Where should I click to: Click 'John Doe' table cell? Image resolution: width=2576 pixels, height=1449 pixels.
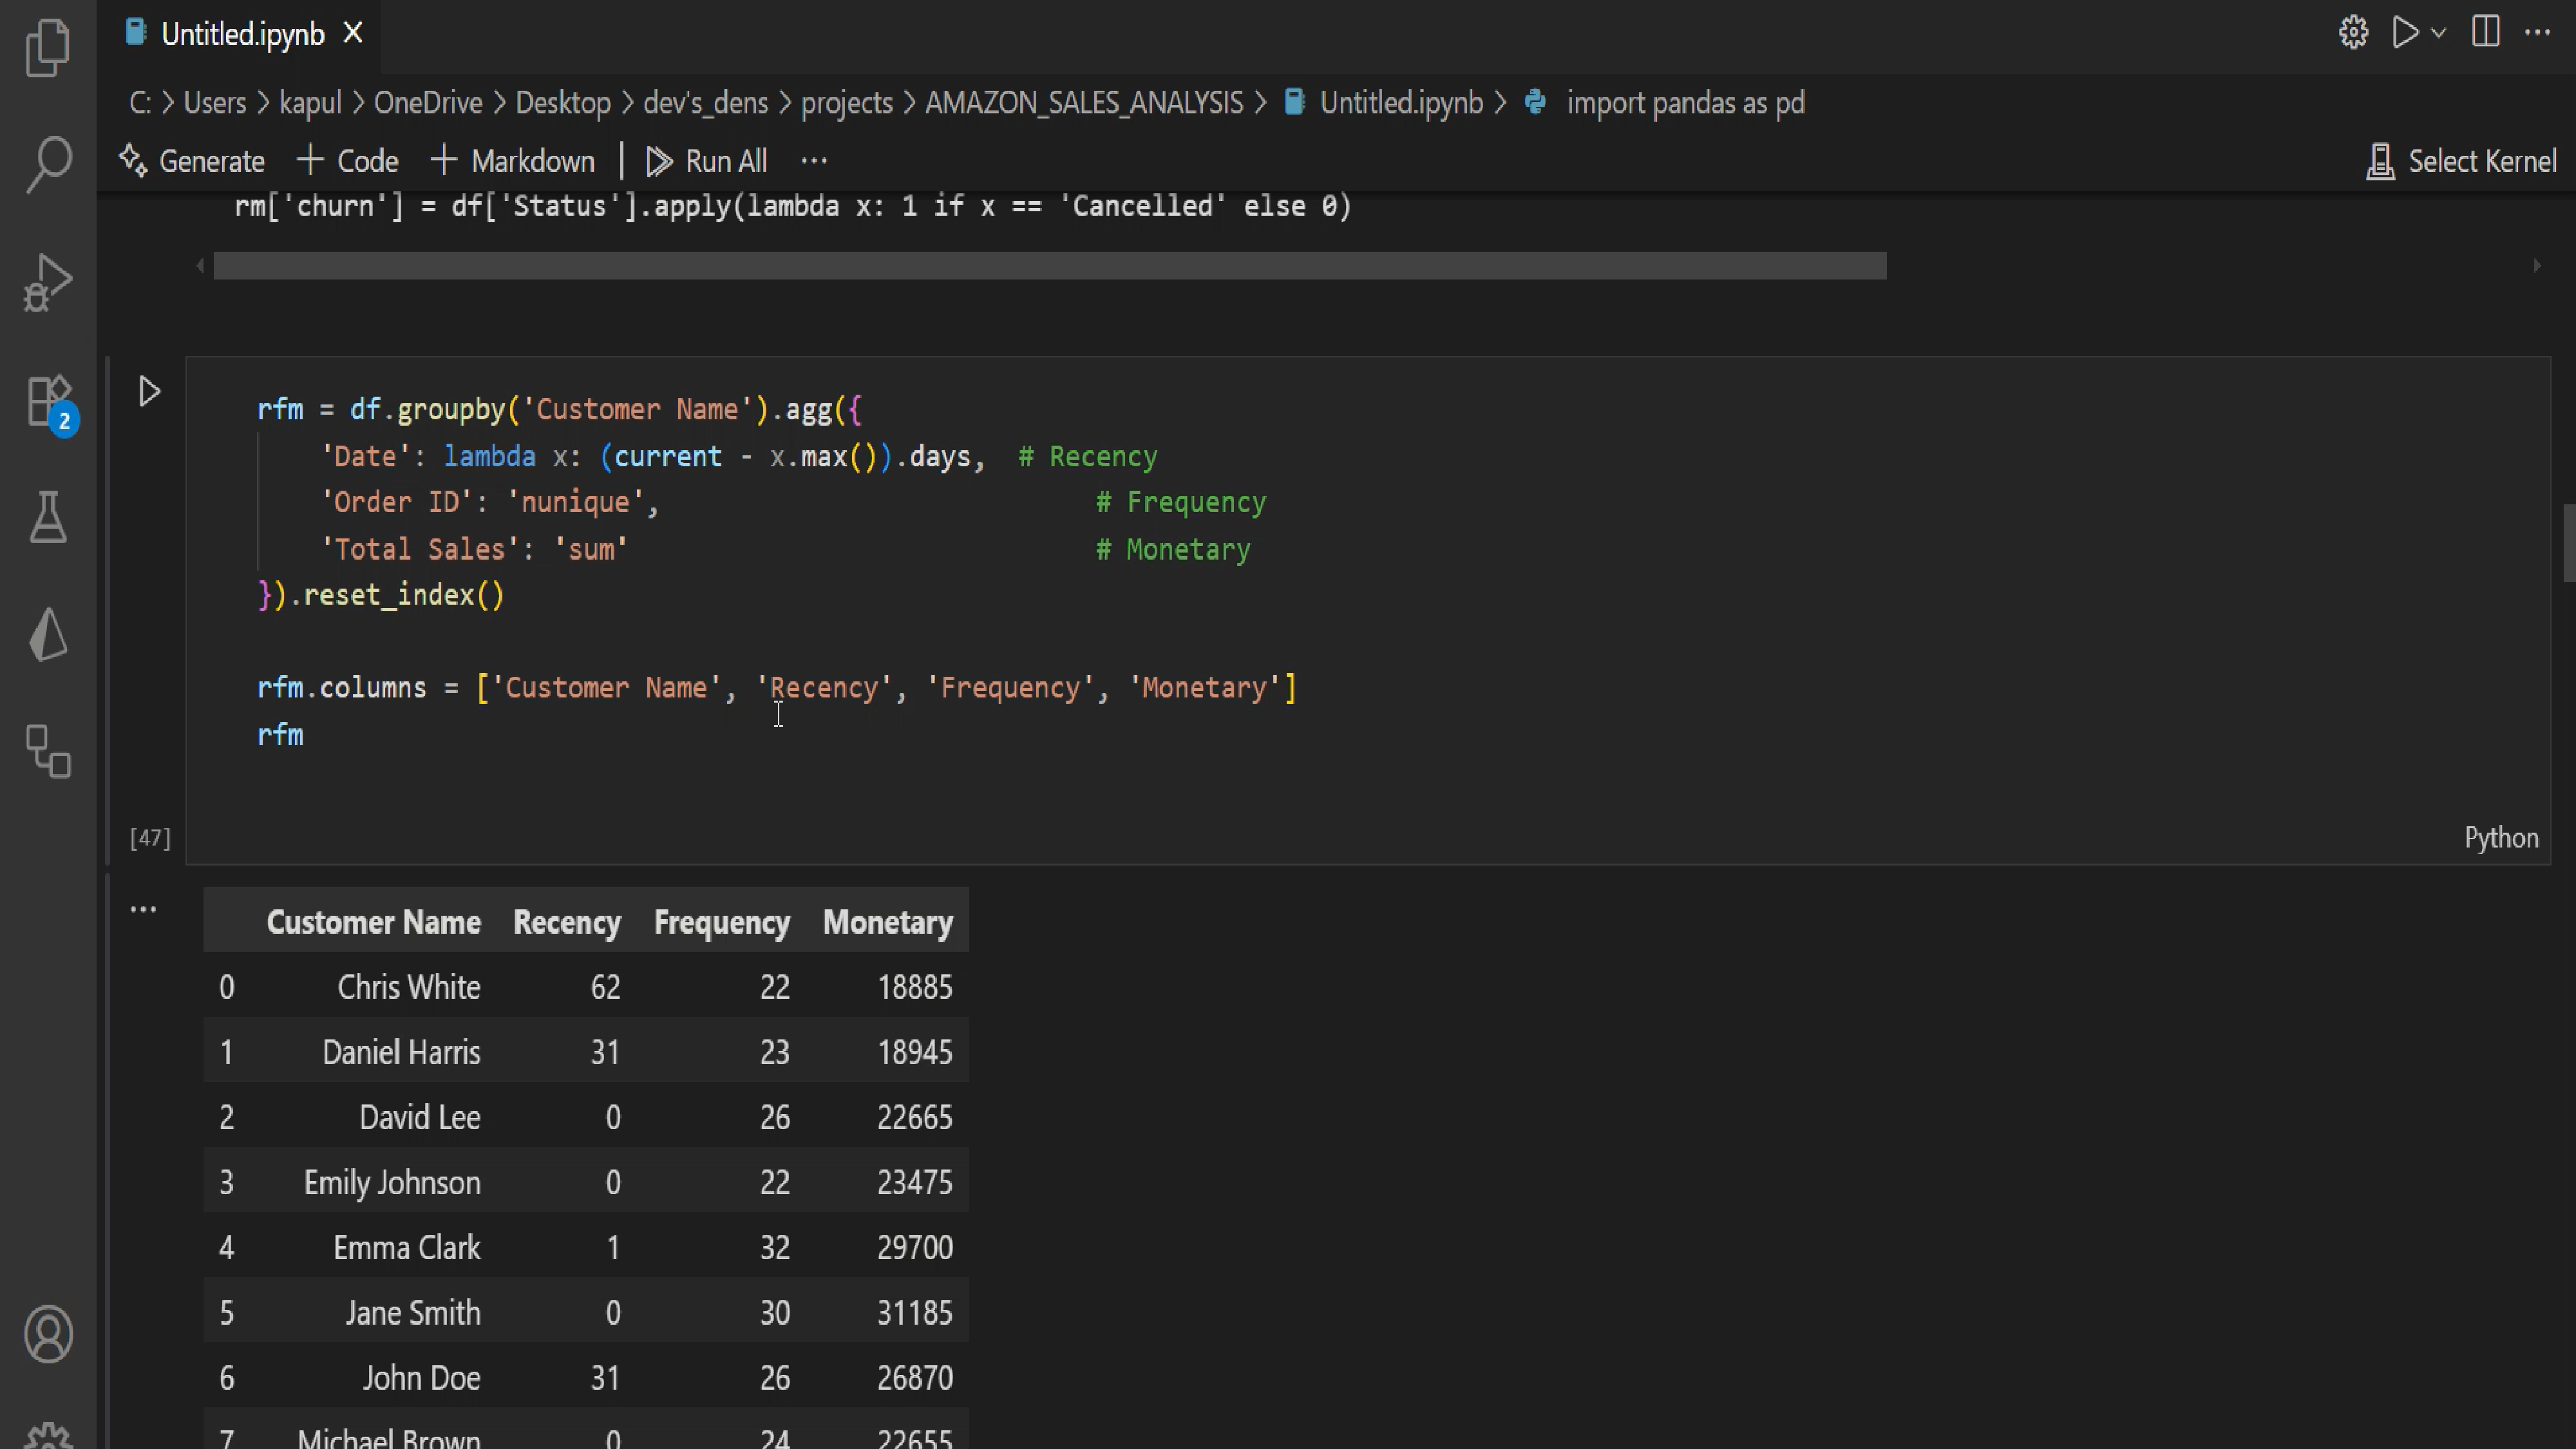(x=421, y=1377)
